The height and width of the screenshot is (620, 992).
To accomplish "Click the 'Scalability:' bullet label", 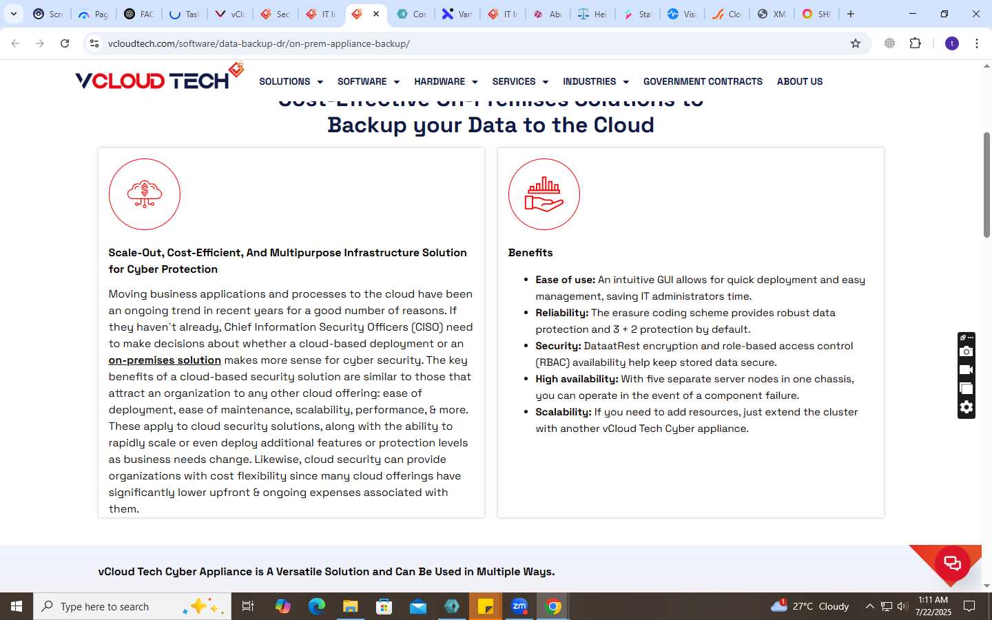I will 564,412.
